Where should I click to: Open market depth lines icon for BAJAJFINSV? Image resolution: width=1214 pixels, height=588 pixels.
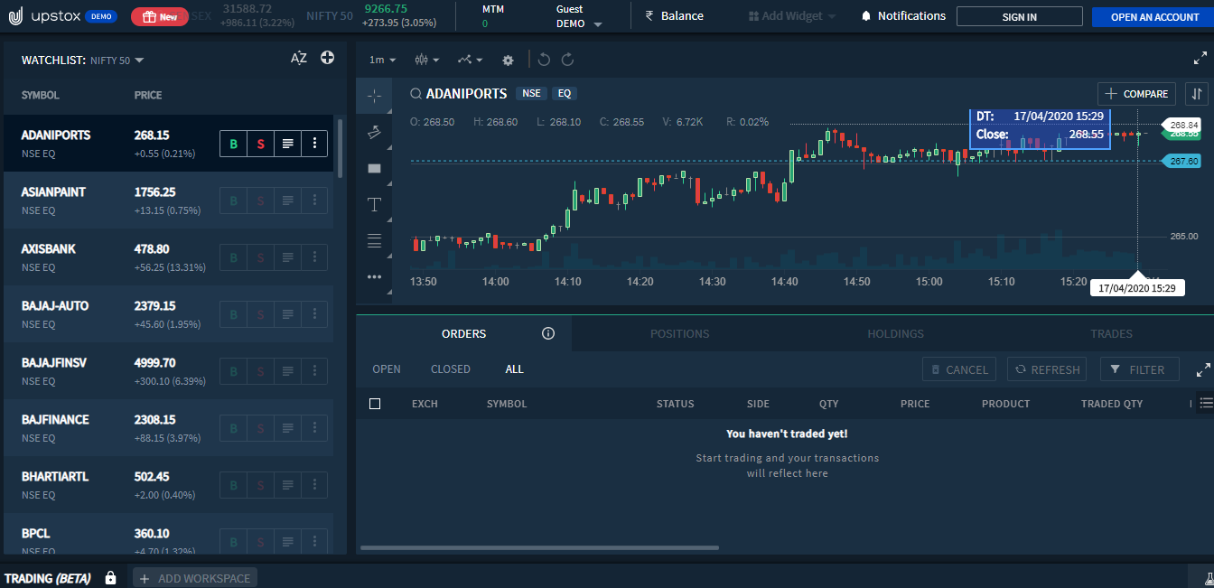[x=287, y=371]
